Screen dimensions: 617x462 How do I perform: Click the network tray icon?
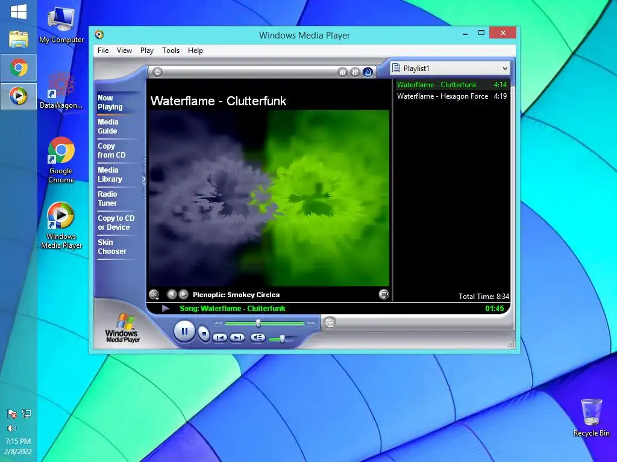pyautogui.click(x=27, y=414)
